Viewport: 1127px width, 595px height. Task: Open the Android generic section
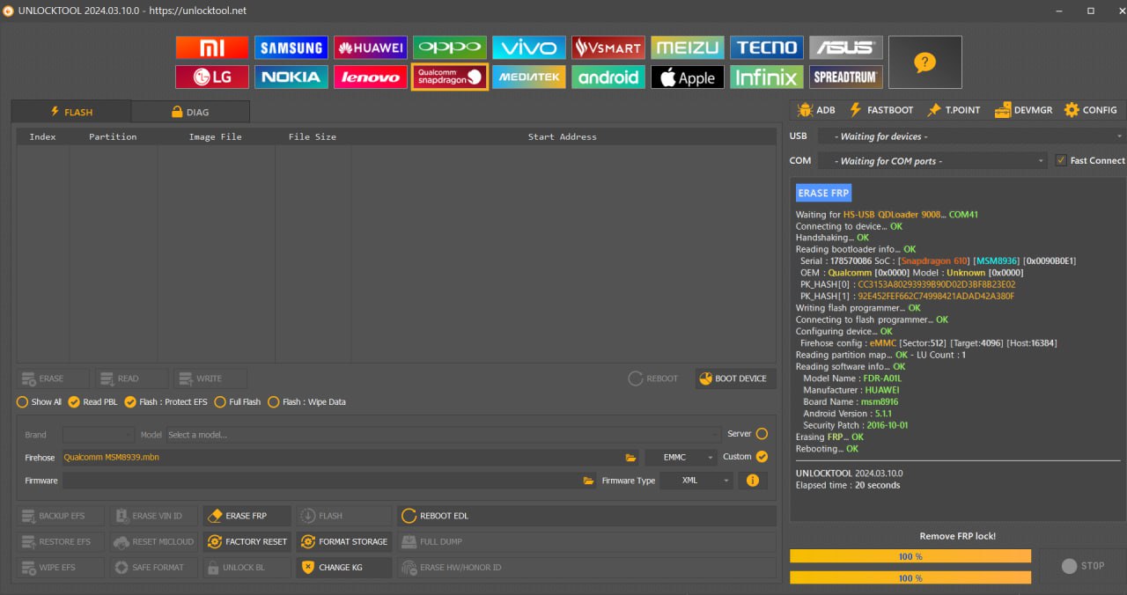608,77
